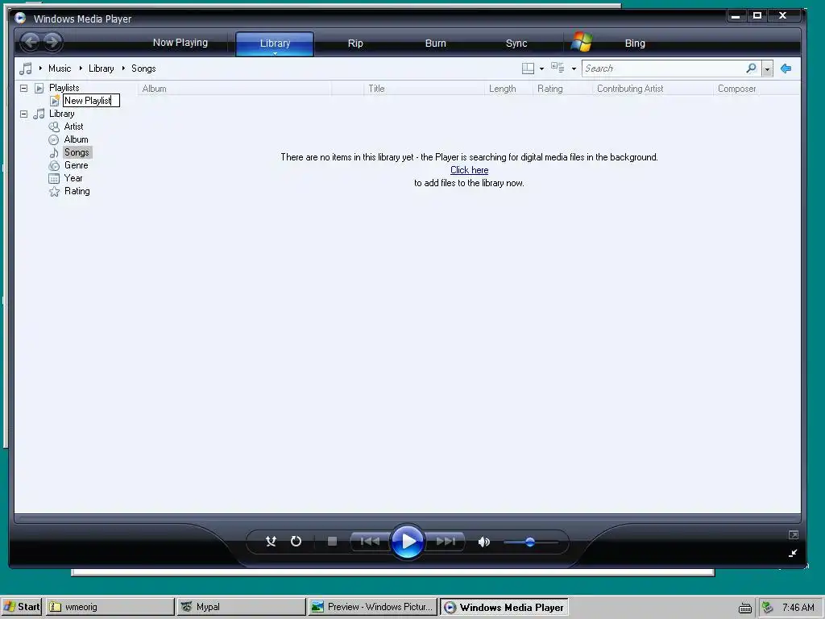Stop playback with the Stop button
Viewport: 825px width, 619px height.
click(332, 542)
